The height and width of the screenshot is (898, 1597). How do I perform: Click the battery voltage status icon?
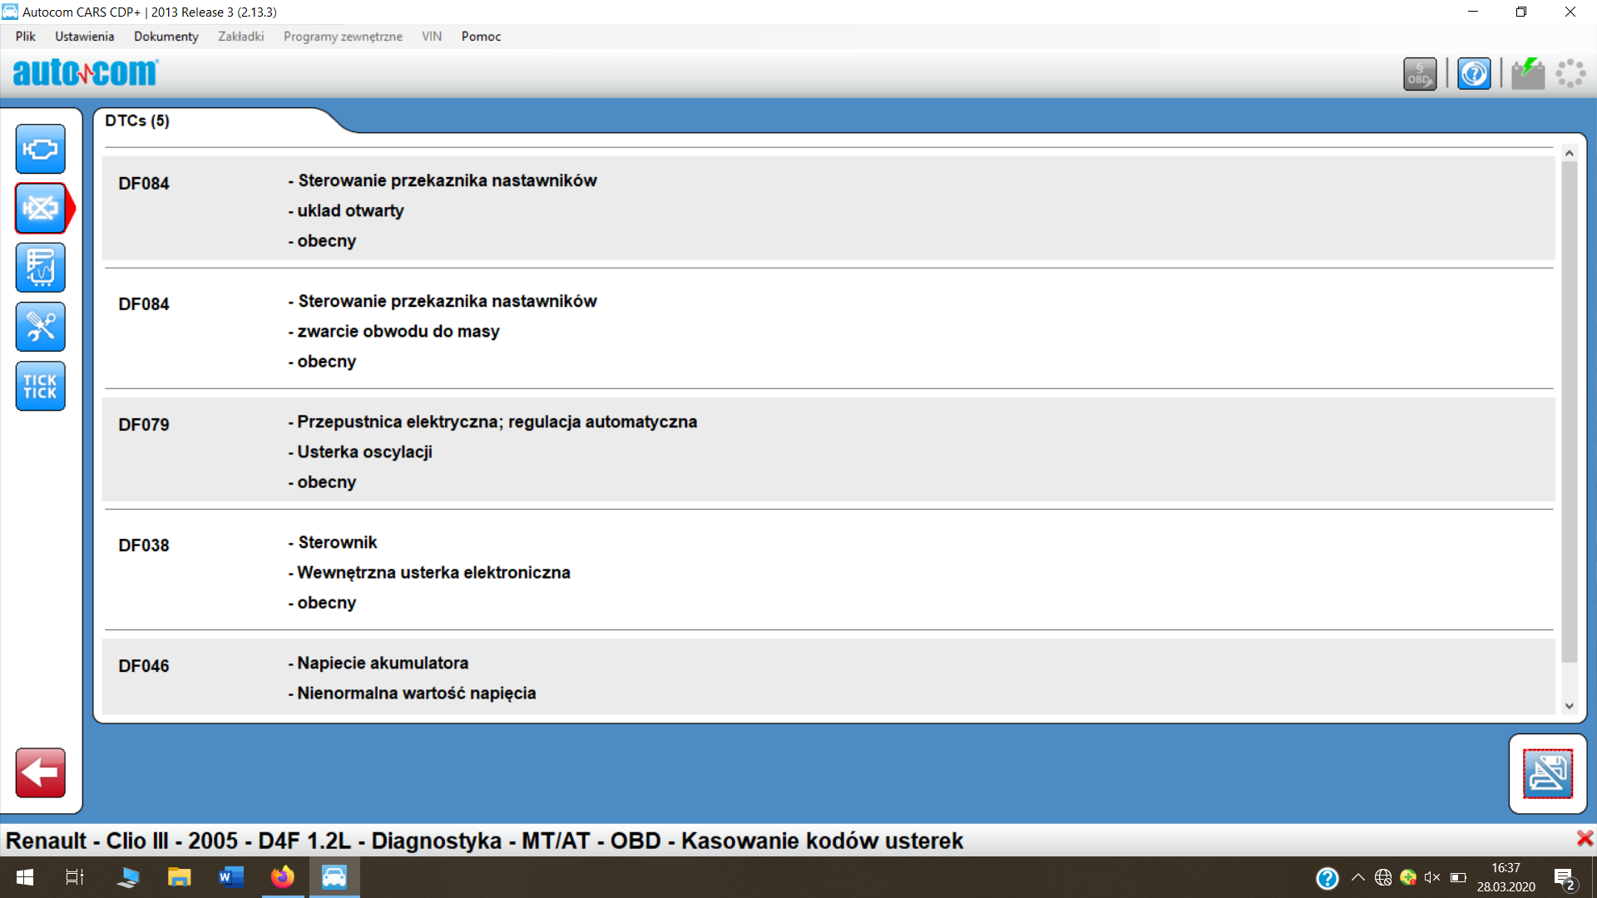[x=1528, y=74]
